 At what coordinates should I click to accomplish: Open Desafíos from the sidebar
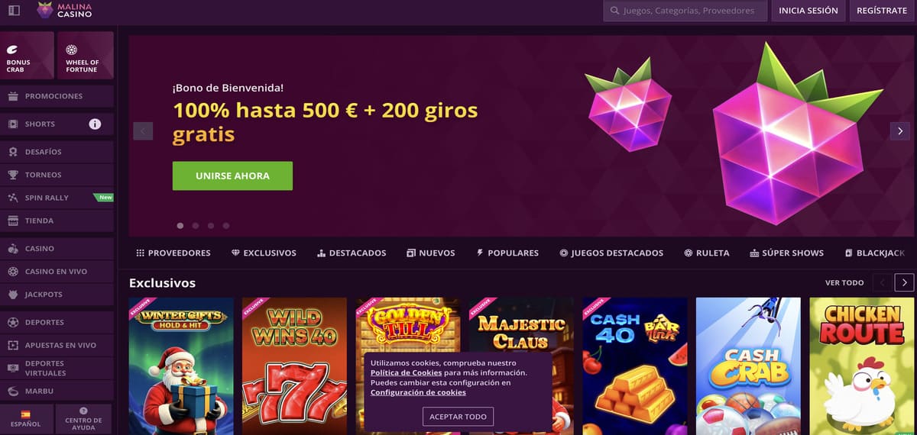57,152
